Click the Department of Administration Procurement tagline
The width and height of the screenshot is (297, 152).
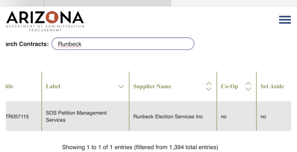[x=45, y=28]
